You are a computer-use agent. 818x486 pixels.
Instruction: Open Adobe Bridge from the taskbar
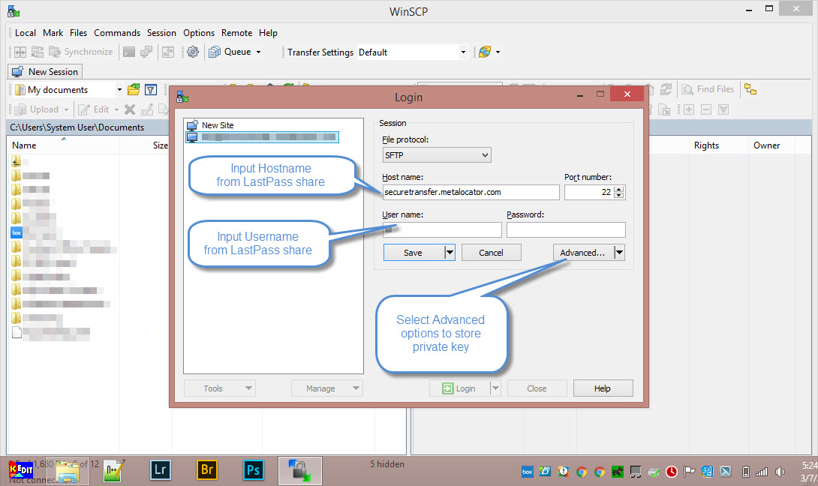[x=206, y=470]
